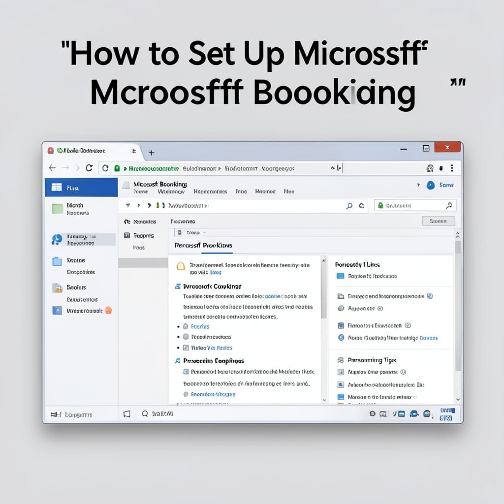Open the blue Xootus folder icon
Viewport: 504px width, 504px height.
pos(57,261)
